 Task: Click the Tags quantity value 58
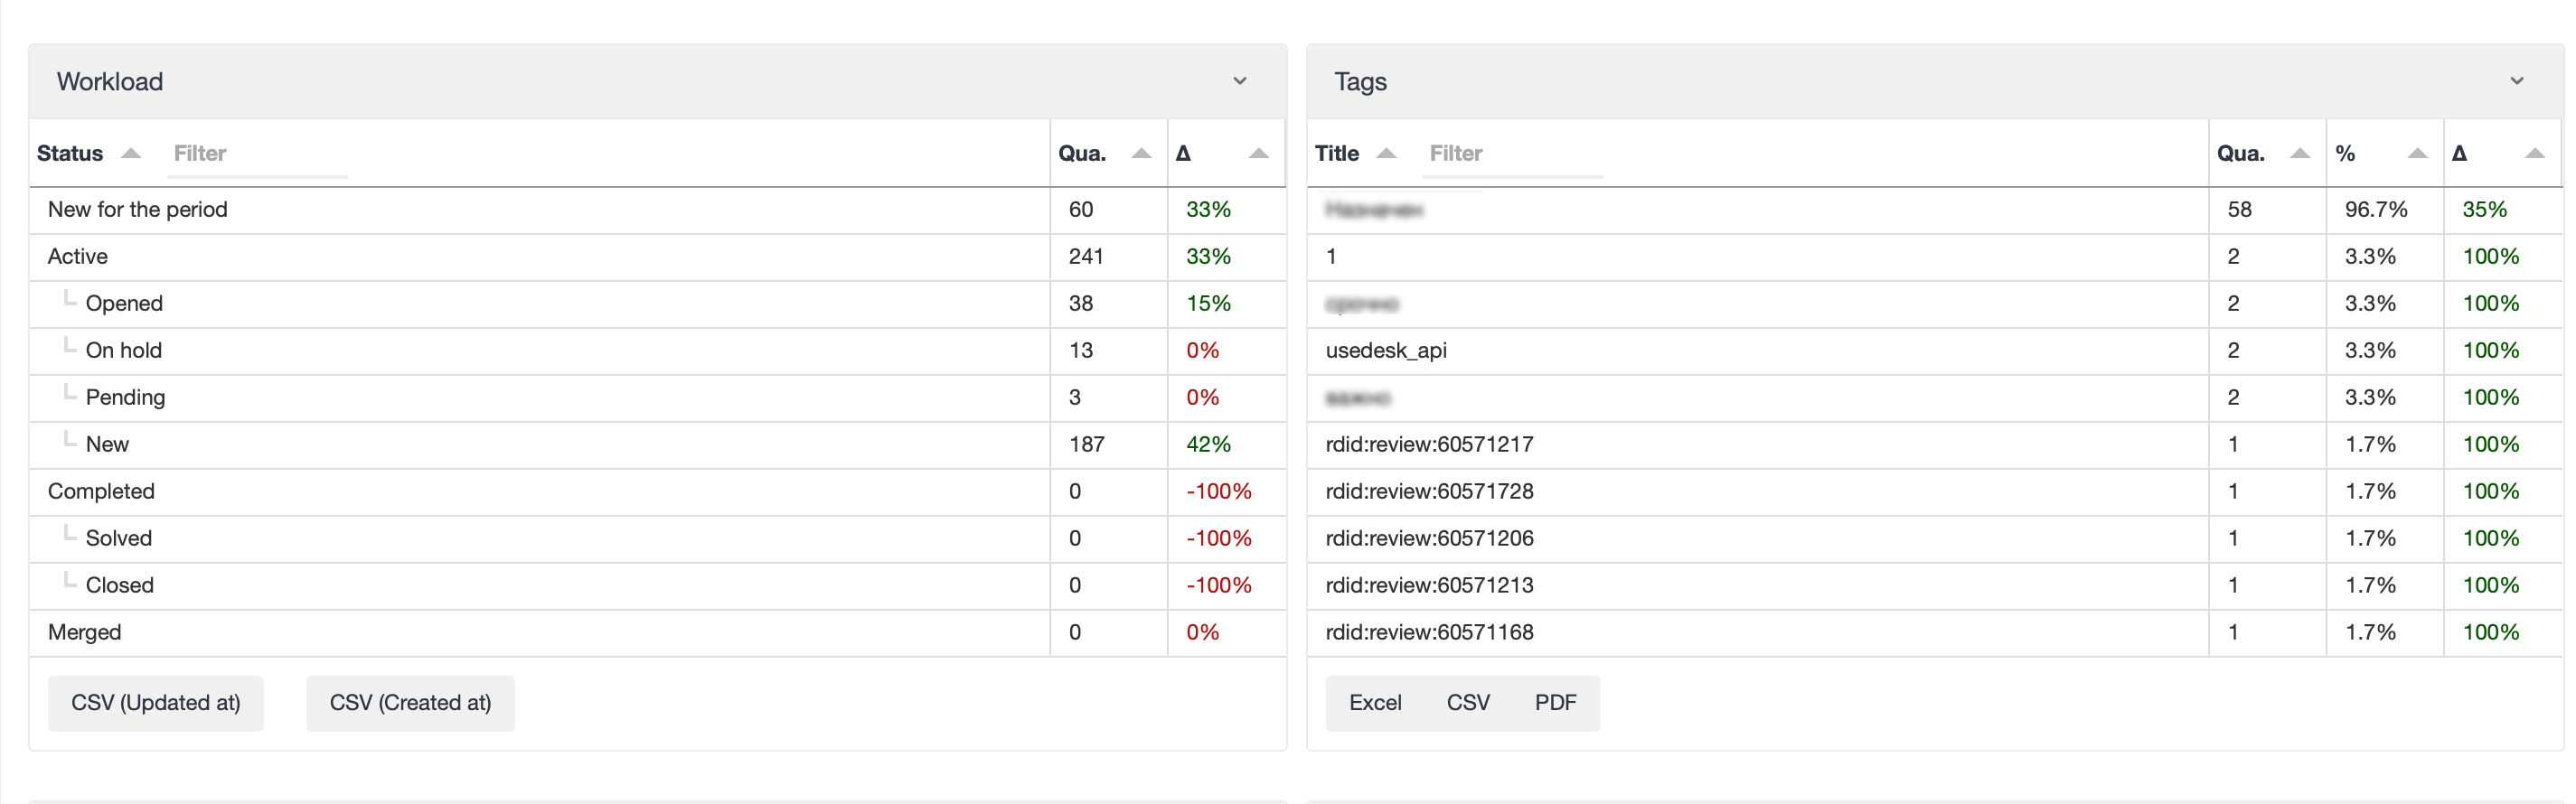2239,210
